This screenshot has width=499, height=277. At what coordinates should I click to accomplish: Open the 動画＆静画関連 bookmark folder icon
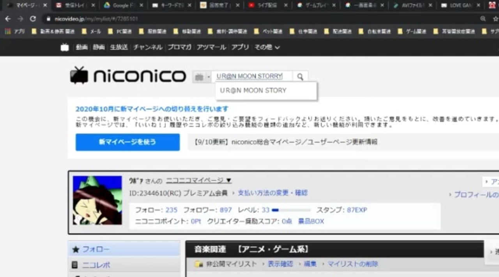[34, 32]
